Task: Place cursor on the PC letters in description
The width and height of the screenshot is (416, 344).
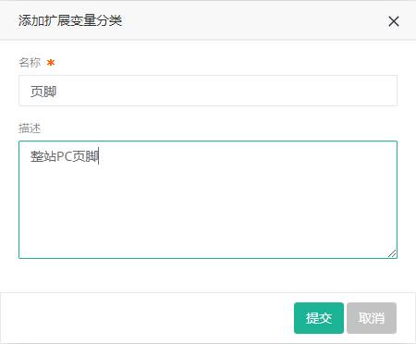Action: (x=65, y=156)
